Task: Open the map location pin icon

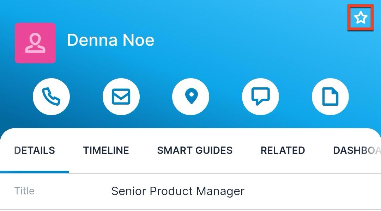Action: (x=191, y=97)
